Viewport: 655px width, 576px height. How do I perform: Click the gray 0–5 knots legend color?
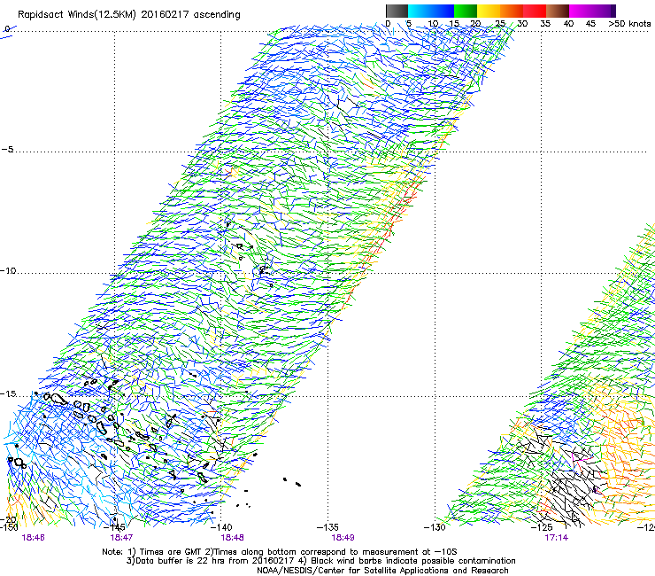pyautogui.click(x=397, y=11)
